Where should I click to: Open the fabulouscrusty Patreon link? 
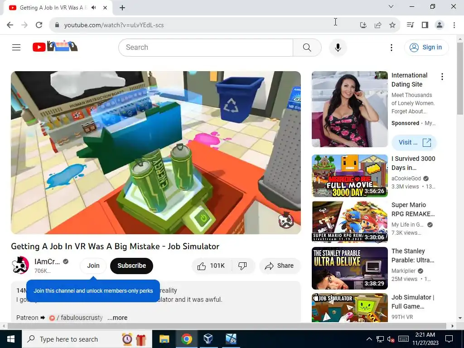coord(77,318)
